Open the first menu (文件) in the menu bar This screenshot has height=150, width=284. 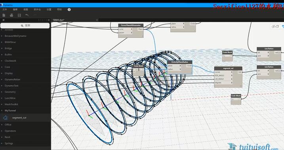[5, 9]
